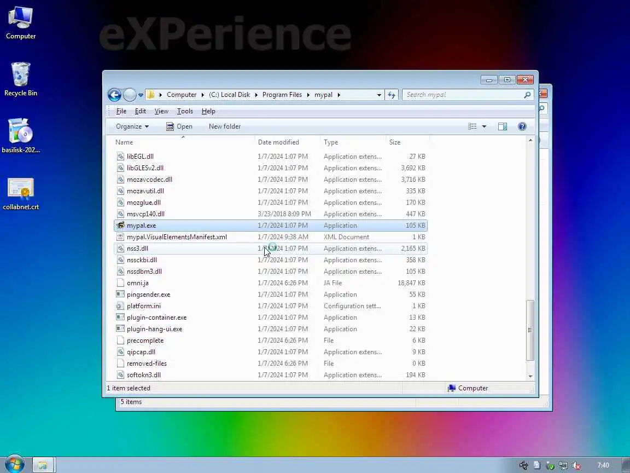Click the mypal.exe application icon
630x473 pixels.
point(120,225)
